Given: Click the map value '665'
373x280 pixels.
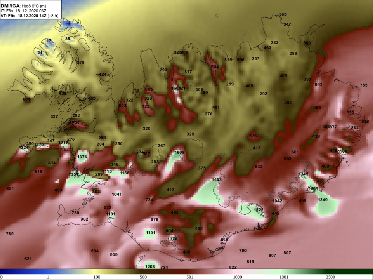Looking at the screenshot, I should 149,89.
